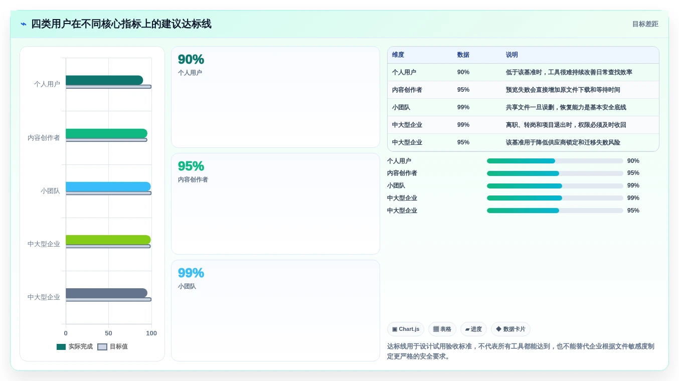Click the 目标差距 badge in the header

[x=645, y=24]
